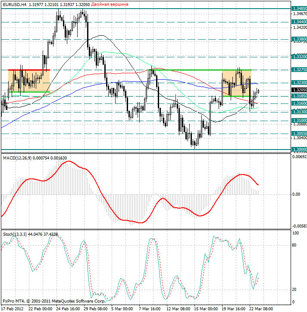Select the 1.31300 price level tag
This screenshot has height=312, width=307.
point(299,112)
